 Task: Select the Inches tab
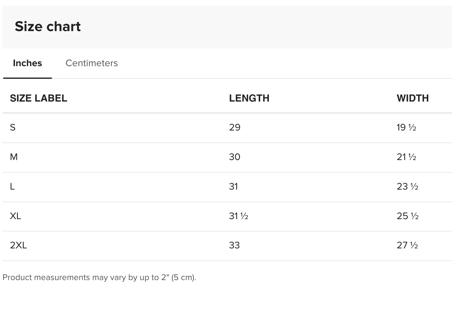click(x=27, y=63)
